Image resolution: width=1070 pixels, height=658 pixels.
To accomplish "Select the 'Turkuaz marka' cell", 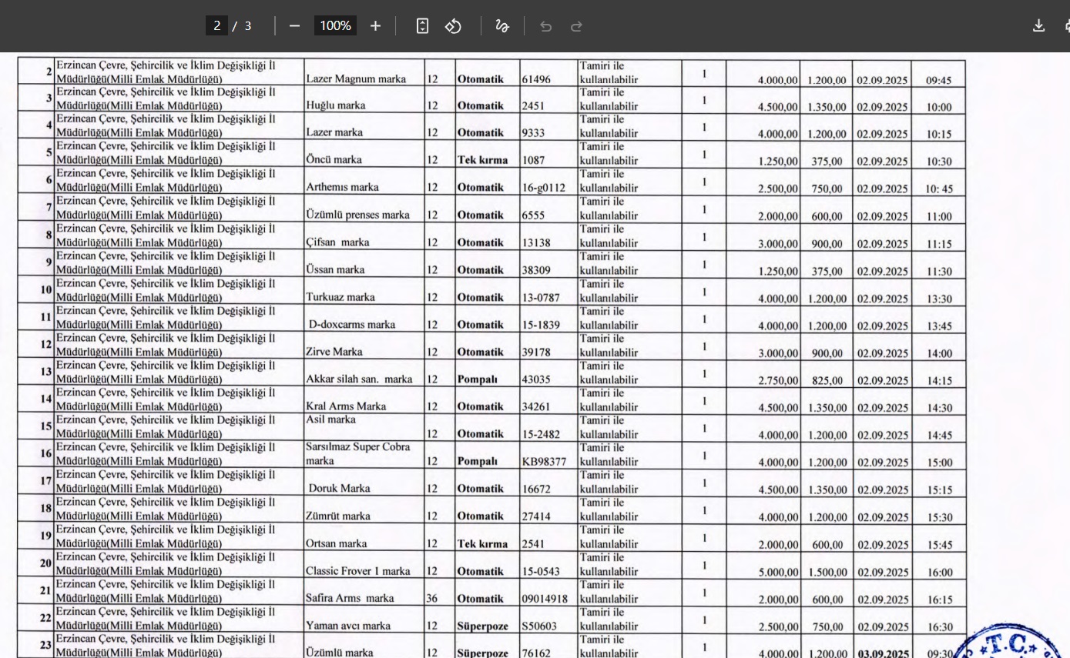I will click(x=340, y=297).
